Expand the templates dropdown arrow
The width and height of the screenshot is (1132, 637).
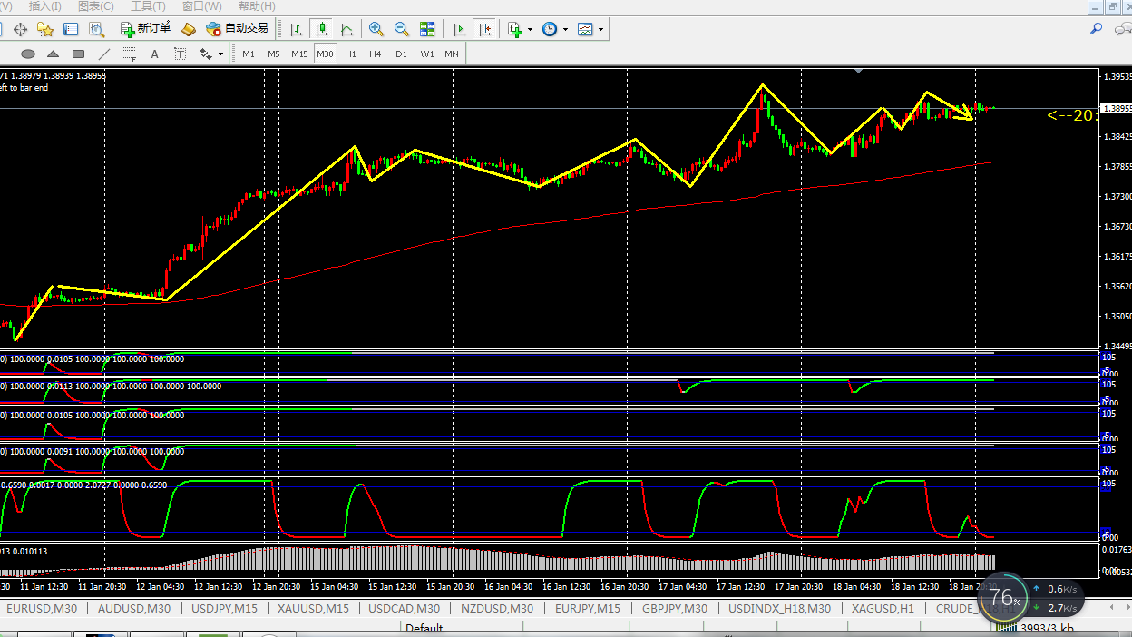(x=600, y=29)
